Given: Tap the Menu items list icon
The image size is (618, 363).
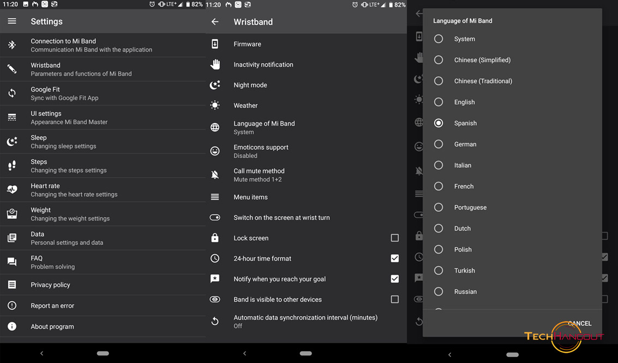Looking at the screenshot, I should 215,196.
